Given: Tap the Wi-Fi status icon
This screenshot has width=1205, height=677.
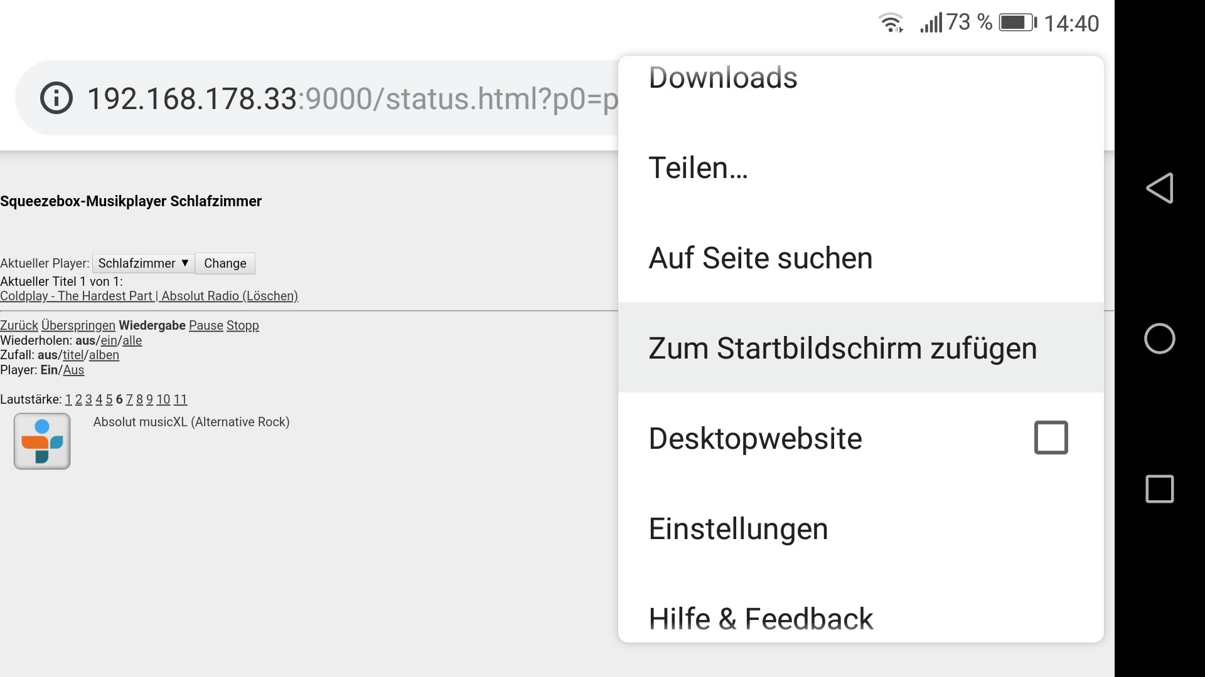Looking at the screenshot, I should click(891, 23).
